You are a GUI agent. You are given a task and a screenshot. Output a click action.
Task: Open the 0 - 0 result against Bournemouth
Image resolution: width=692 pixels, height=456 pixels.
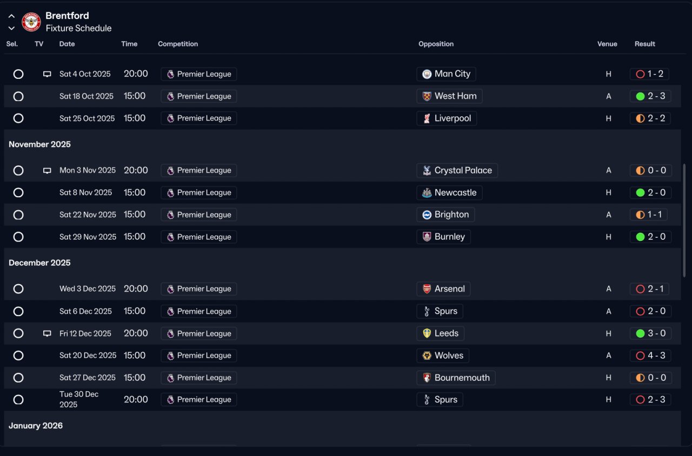point(651,378)
